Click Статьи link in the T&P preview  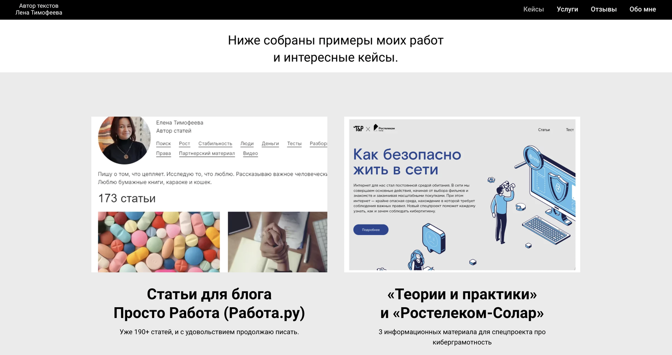pos(544,130)
